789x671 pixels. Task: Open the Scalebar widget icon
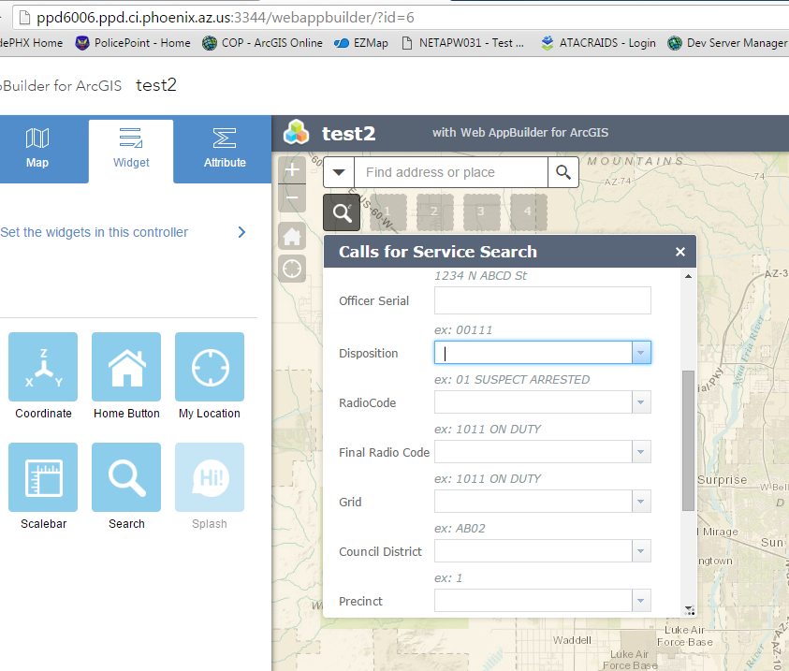coord(43,477)
